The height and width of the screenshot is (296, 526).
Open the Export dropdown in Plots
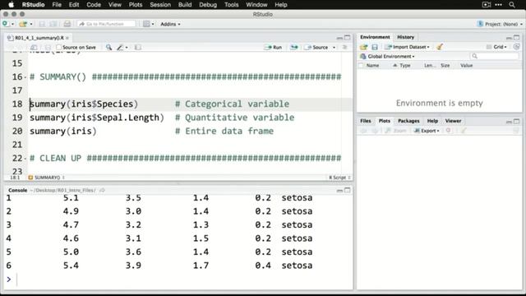[427, 131]
